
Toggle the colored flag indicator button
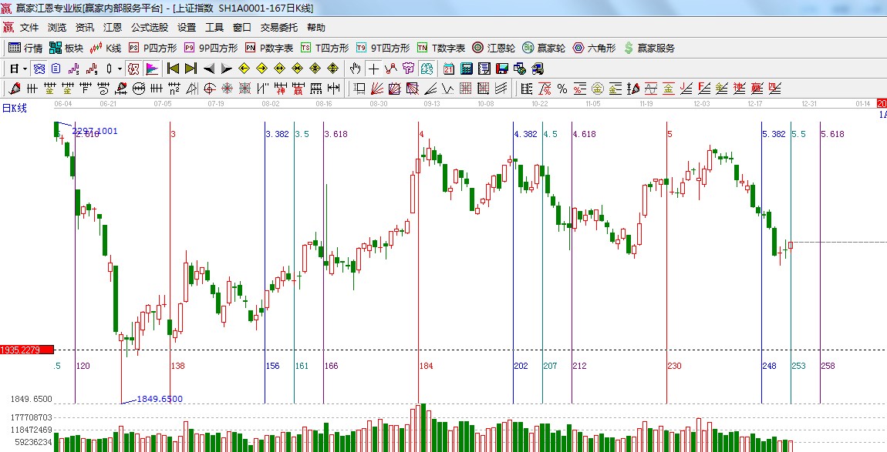pyautogui.click(x=151, y=69)
